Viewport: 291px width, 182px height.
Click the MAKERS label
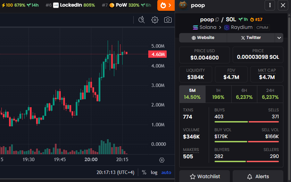click(x=191, y=150)
